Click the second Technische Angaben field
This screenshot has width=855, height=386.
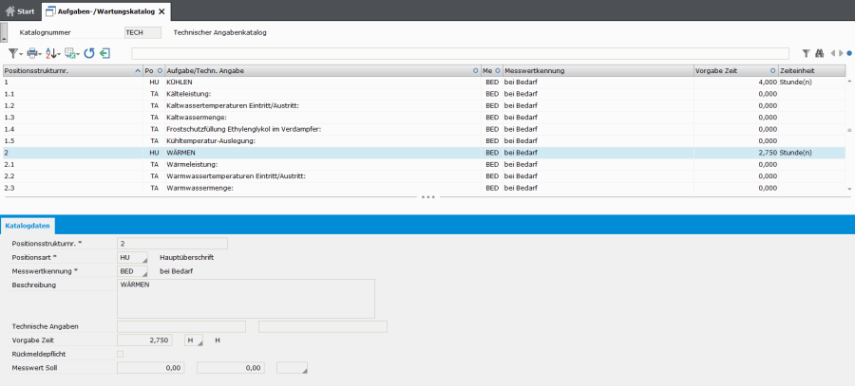click(323, 326)
